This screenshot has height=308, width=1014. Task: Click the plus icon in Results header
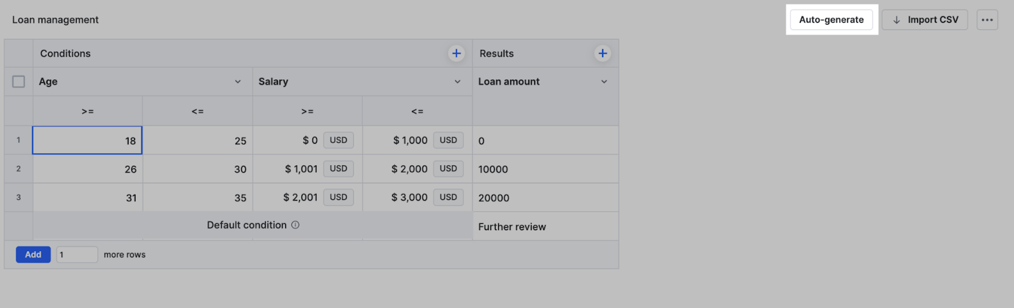coord(603,54)
